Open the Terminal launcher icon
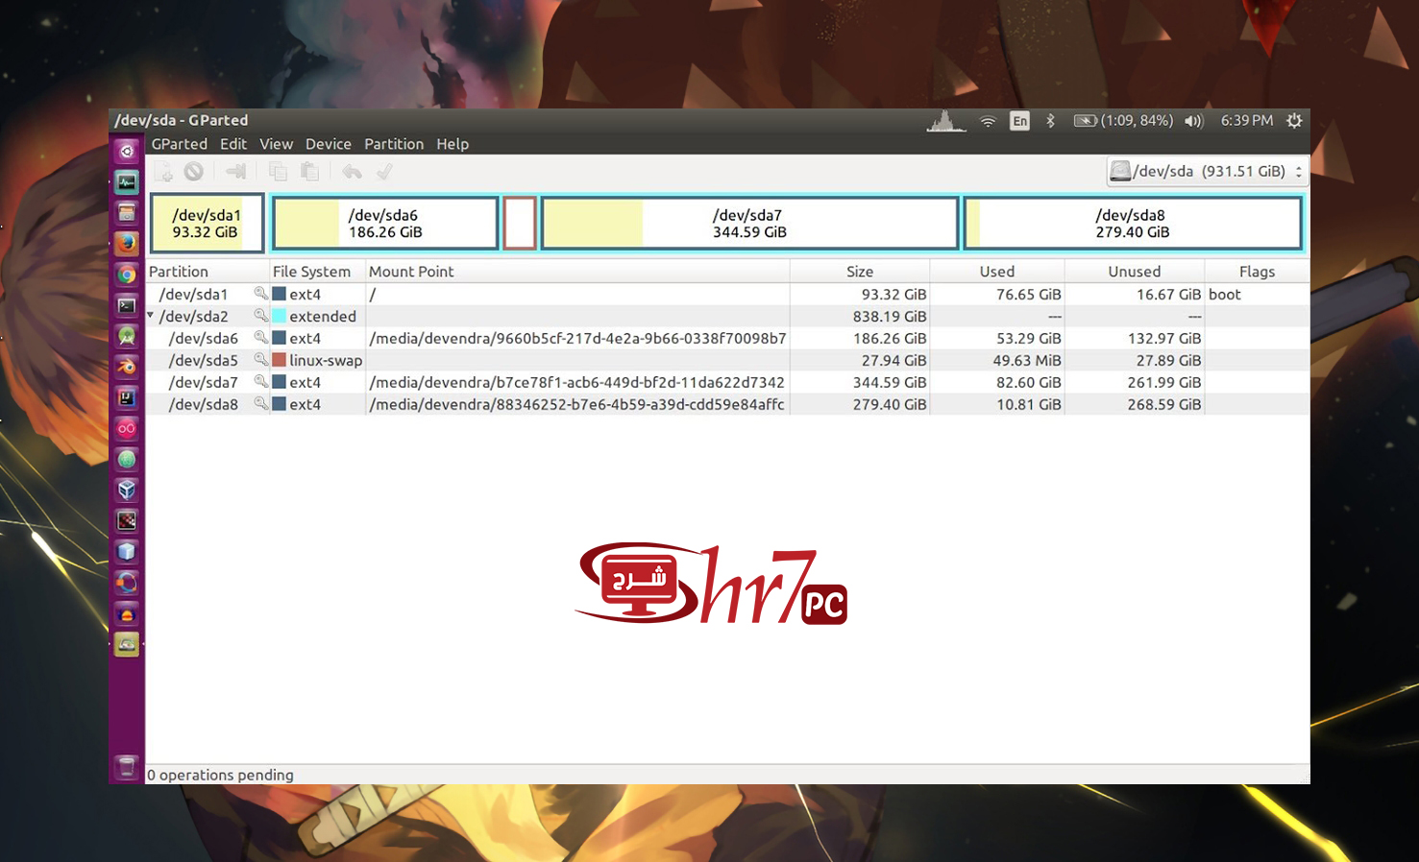Image resolution: width=1419 pixels, height=862 pixels. tap(127, 305)
